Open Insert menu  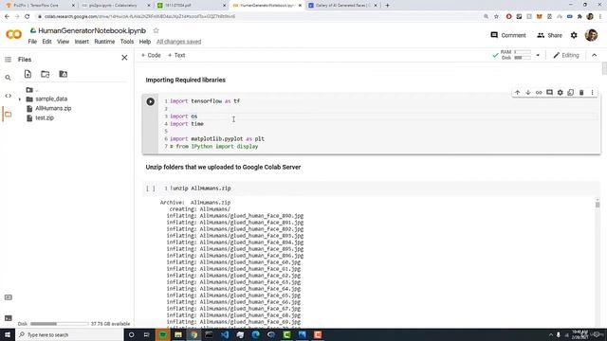82,42
